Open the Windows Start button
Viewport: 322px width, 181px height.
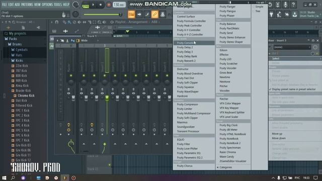tap(4, 177)
